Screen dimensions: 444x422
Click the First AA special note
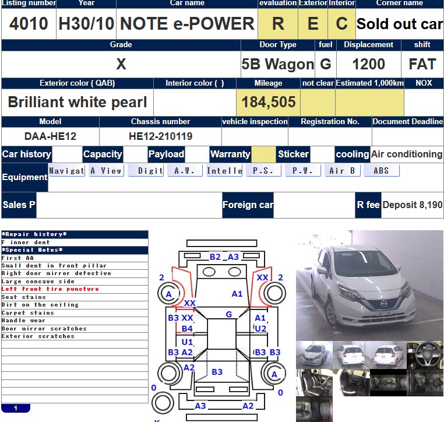point(17,258)
